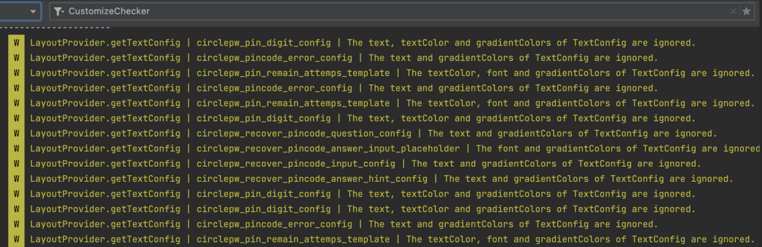This screenshot has height=247, width=762.
Task: Select the circlepw_recover_pincode_answer_input_placeholder log line
Action: pos(395,149)
